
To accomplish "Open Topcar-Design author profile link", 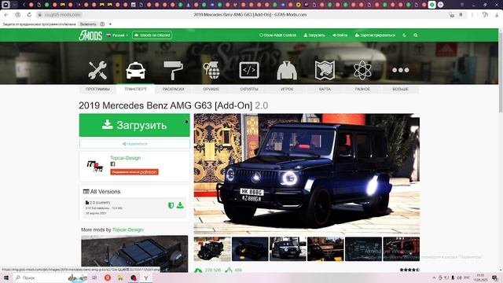I will coord(126,158).
